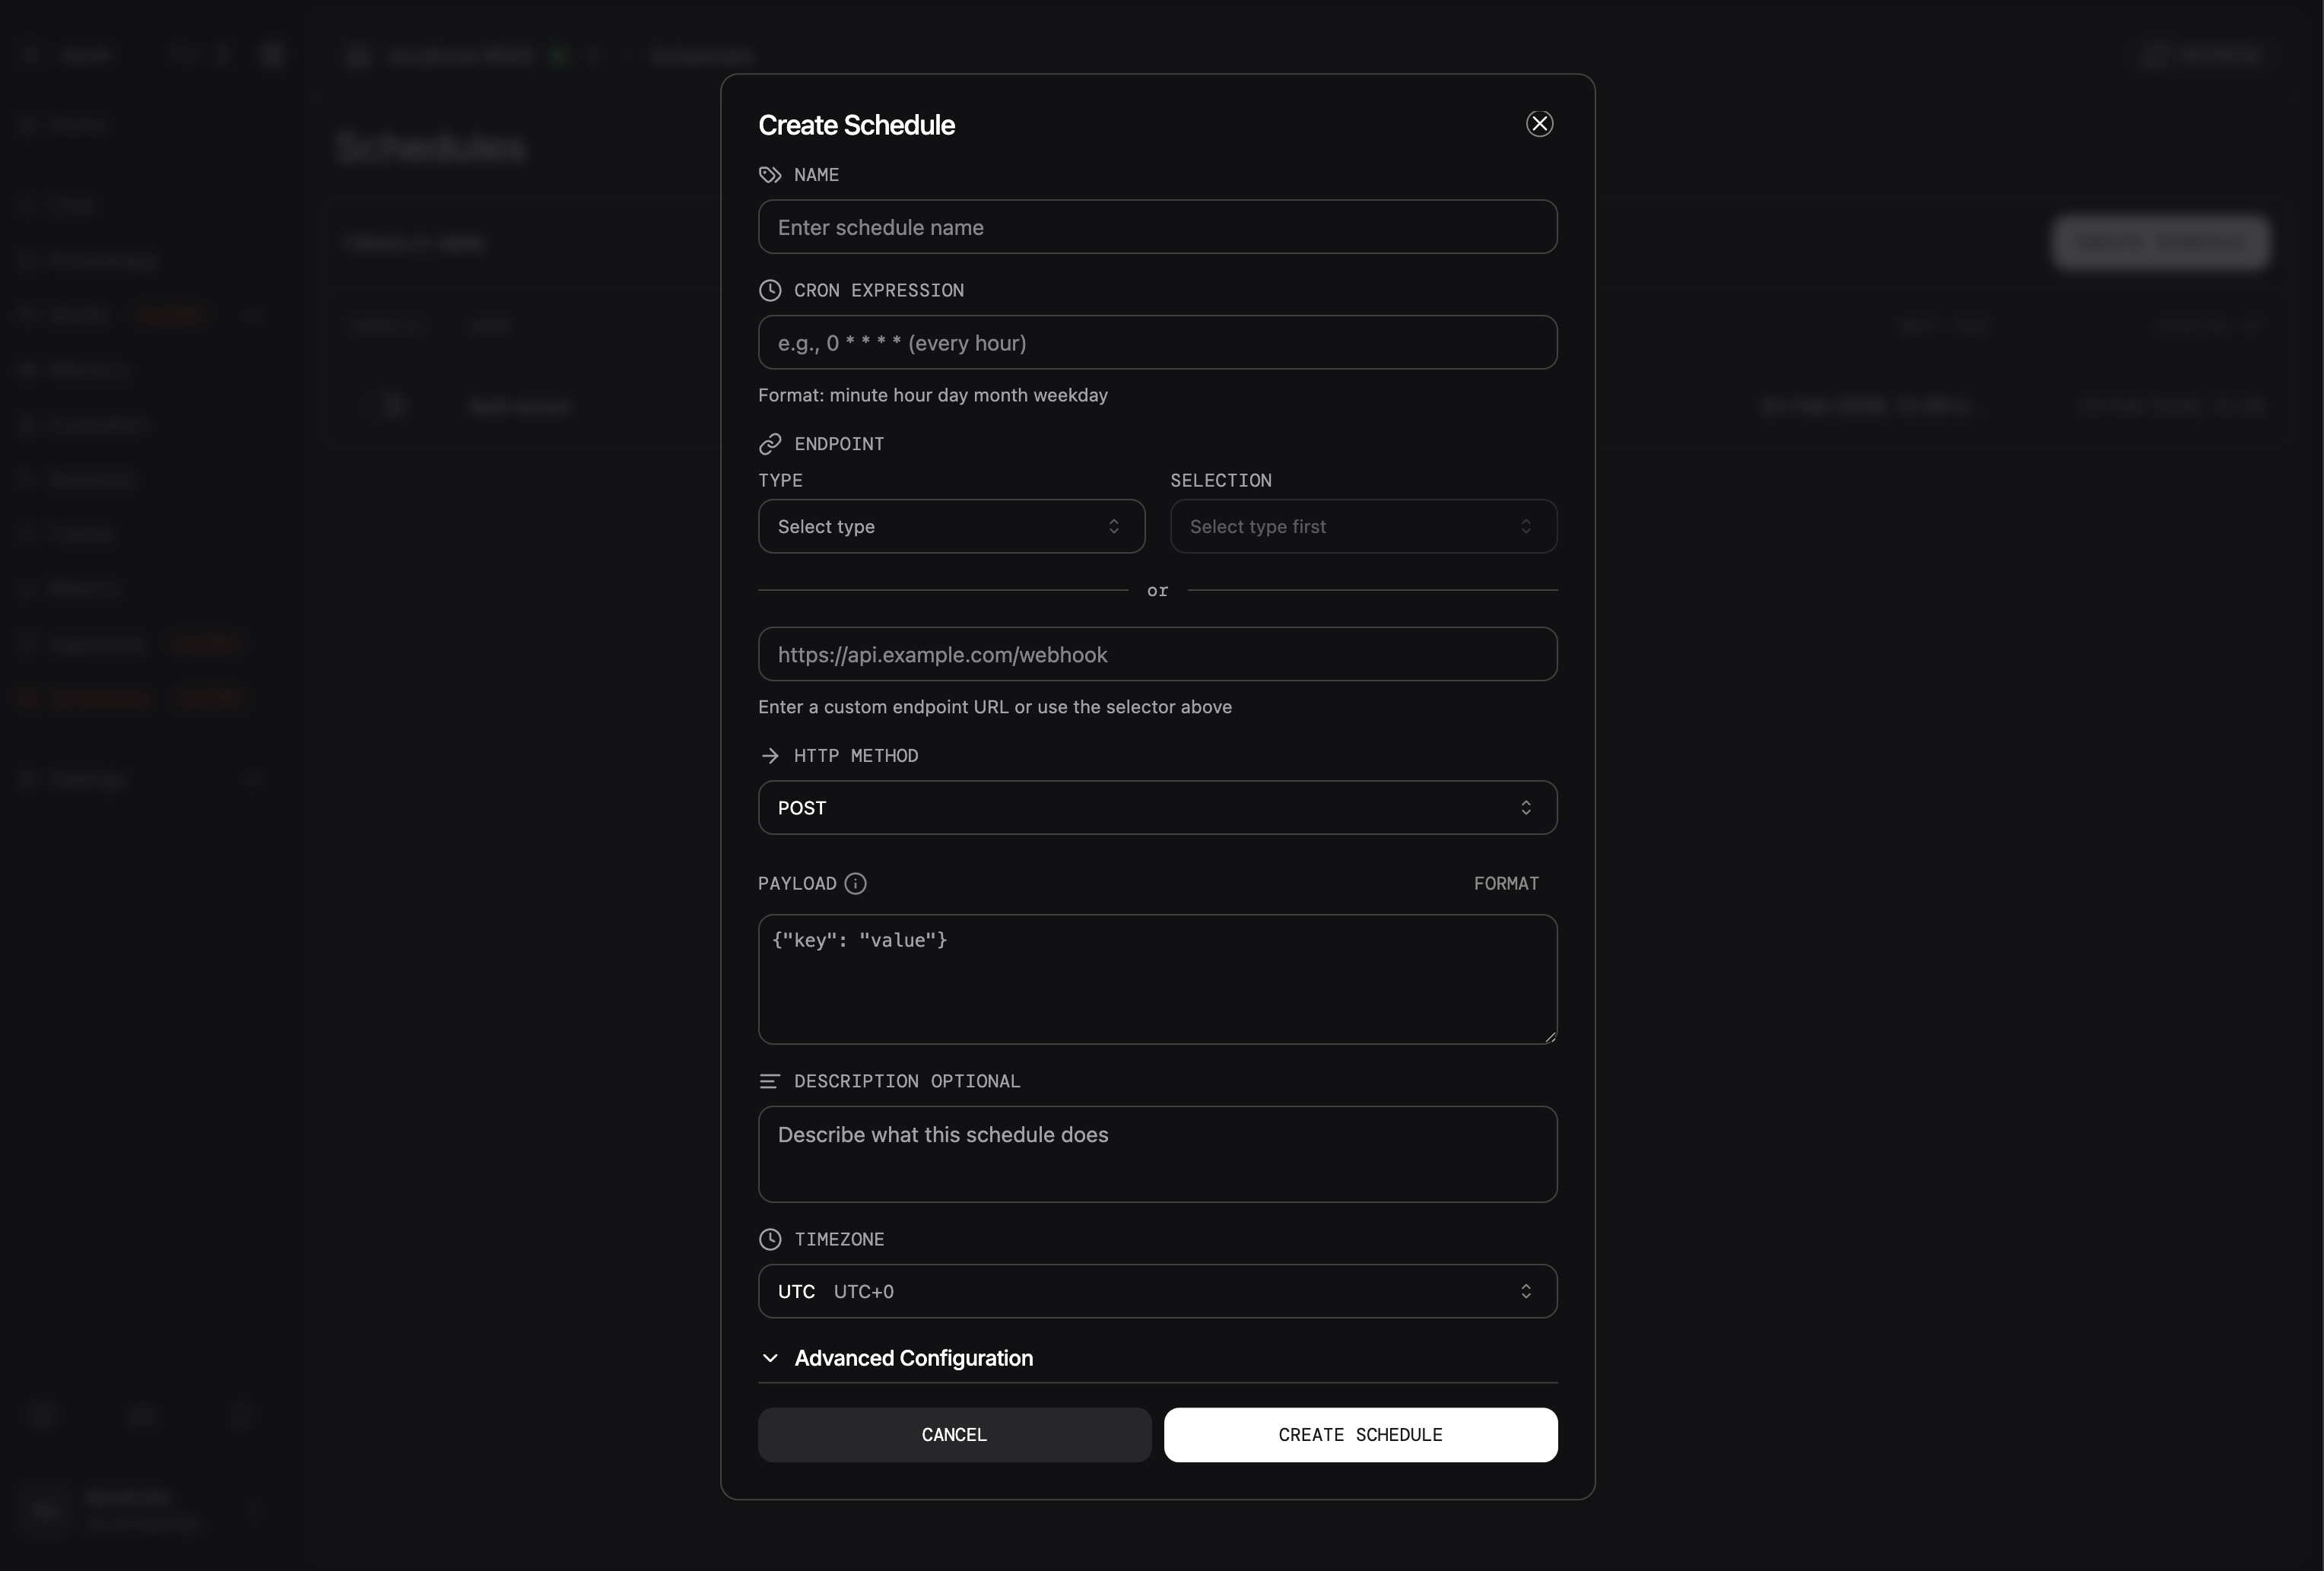Open the Selection dropdown

[x=1362, y=526]
